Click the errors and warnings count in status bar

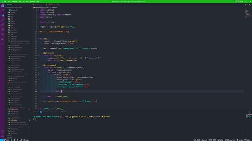(19, 140)
